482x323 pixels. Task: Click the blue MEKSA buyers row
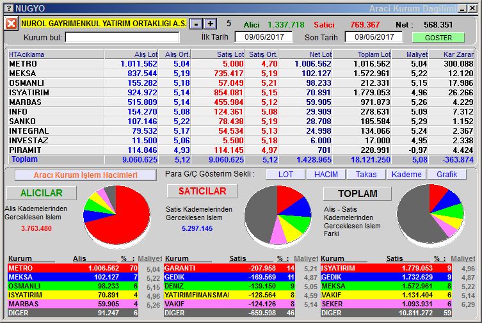(x=73, y=277)
